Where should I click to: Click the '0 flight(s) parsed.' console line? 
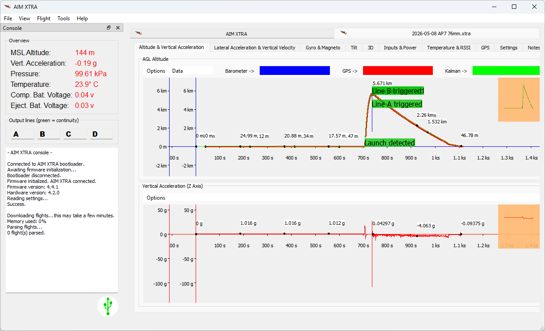point(26,233)
